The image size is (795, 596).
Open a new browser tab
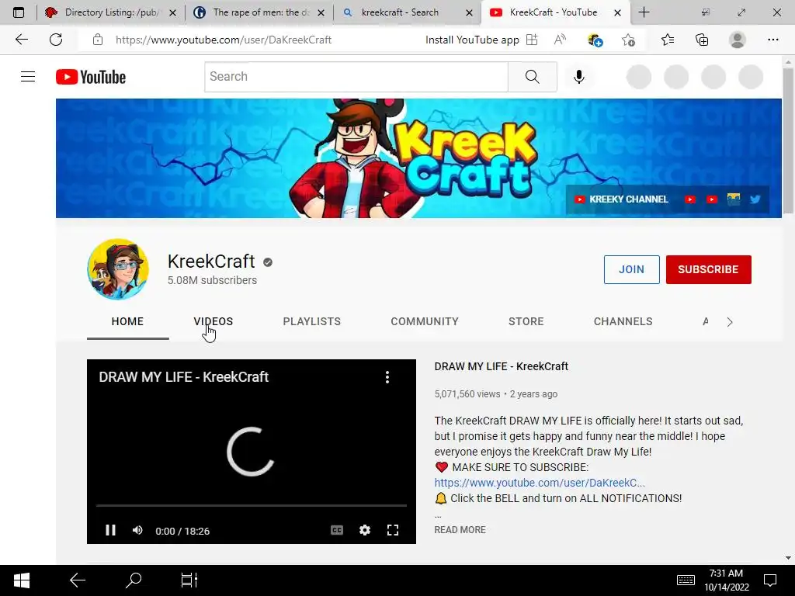click(x=644, y=12)
